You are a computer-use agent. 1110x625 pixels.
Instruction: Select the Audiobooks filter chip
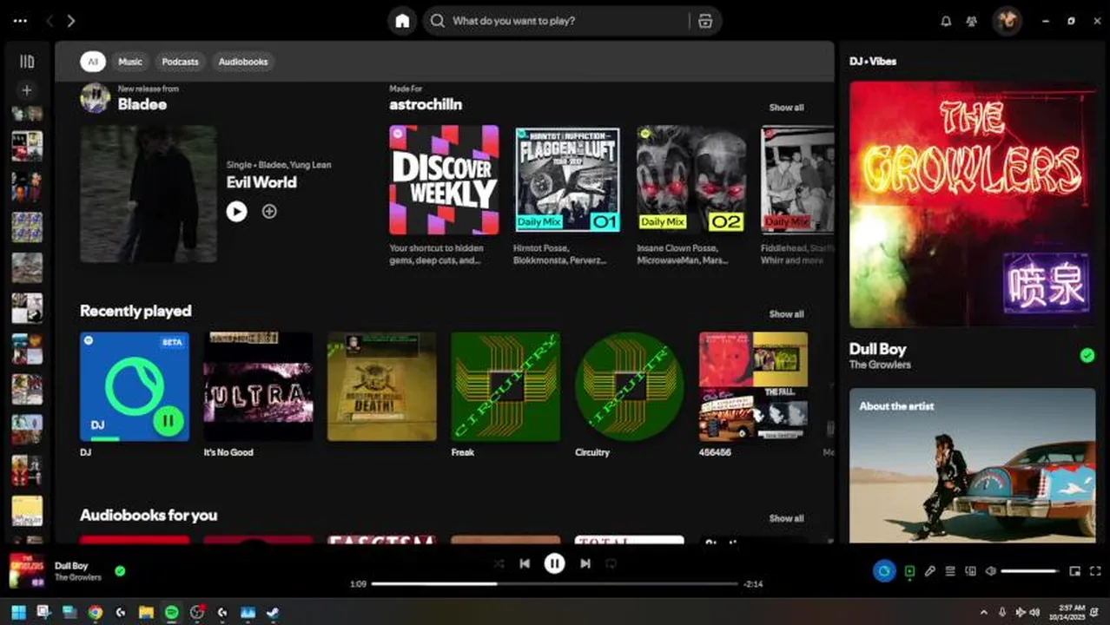pos(243,62)
